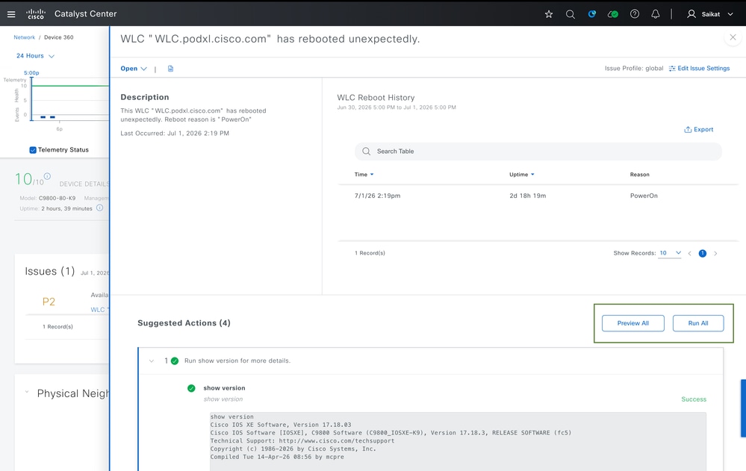The width and height of the screenshot is (746, 471).
Task: Toggle the Telemetry Status checkbox
Action: 33,150
